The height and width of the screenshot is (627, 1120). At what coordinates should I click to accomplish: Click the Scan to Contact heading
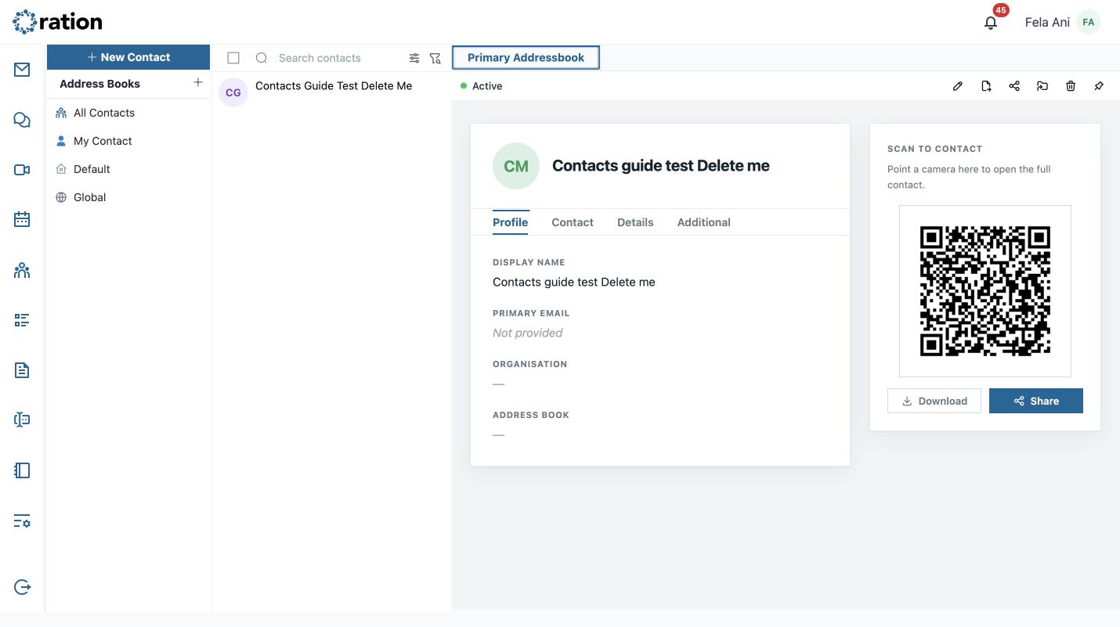[934, 149]
